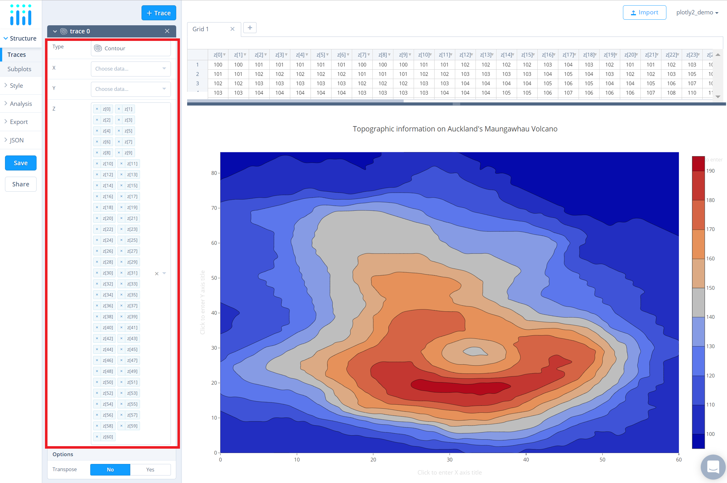Click the contour spiral icon in trace 0 header
Image resolution: width=727 pixels, height=483 pixels.
pyautogui.click(x=64, y=31)
